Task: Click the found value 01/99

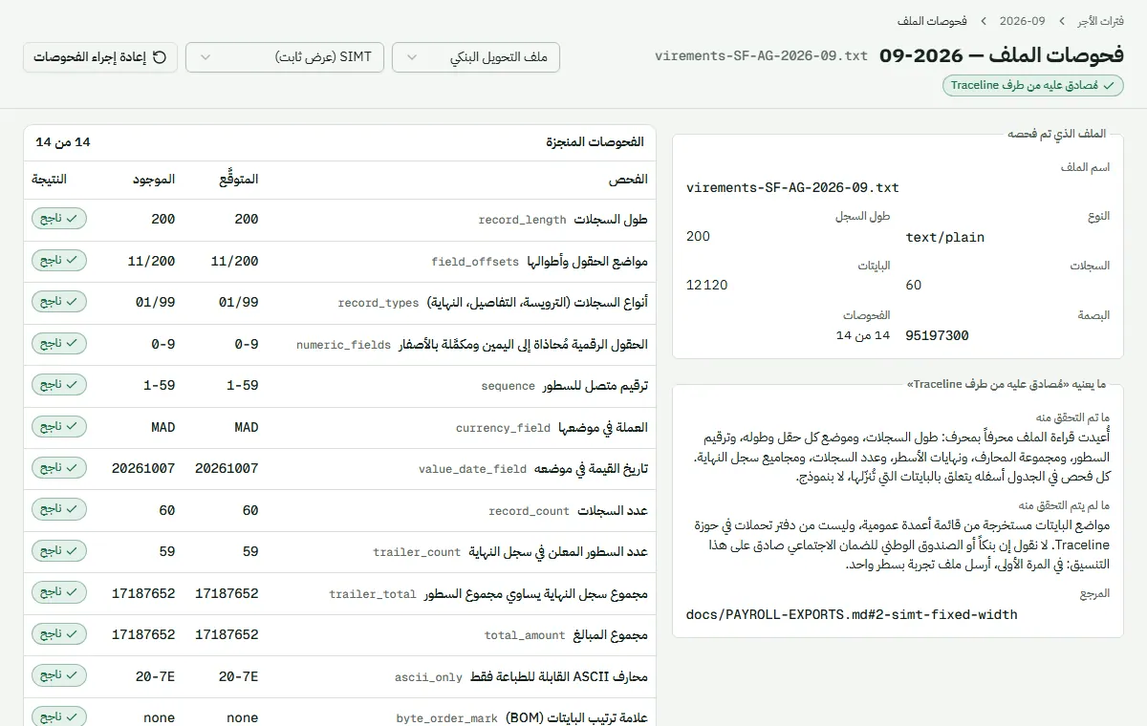Action: click(x=155, y=302)
